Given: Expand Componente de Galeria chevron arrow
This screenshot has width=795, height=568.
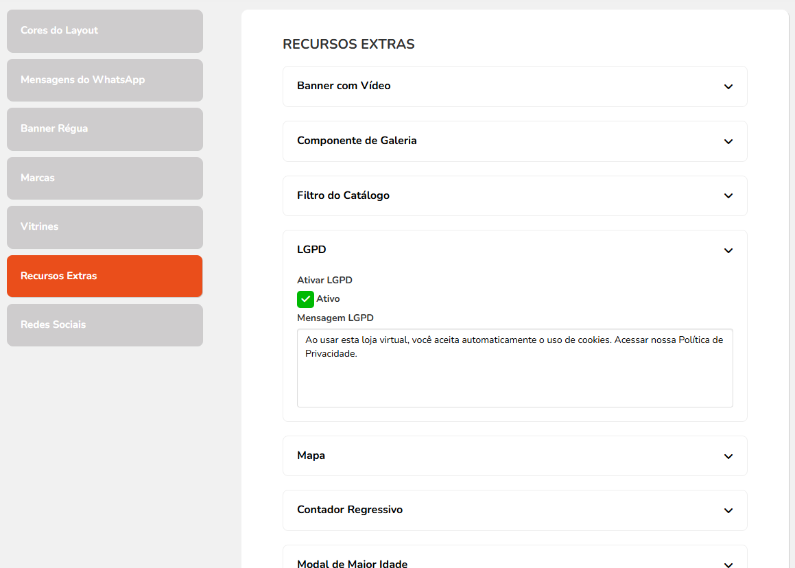Looking at the screenshot, I should [728, 141].
